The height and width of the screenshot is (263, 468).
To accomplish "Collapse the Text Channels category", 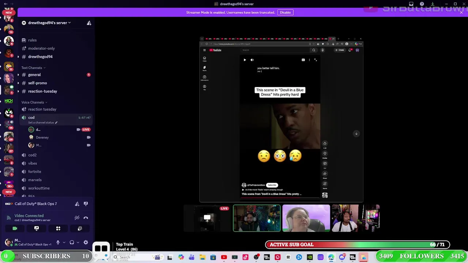I will point(33,68).
